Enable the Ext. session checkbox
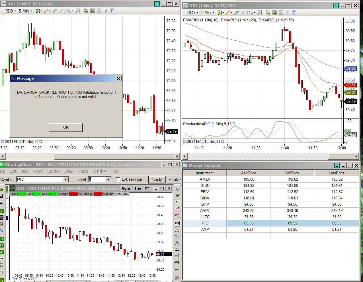Screen dimensions: 363x282 tap(118, 179)
